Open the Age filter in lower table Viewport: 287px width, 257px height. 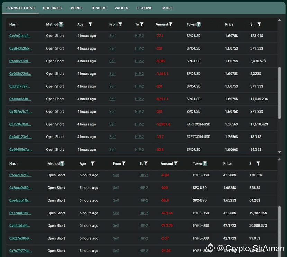click(93, 163)
